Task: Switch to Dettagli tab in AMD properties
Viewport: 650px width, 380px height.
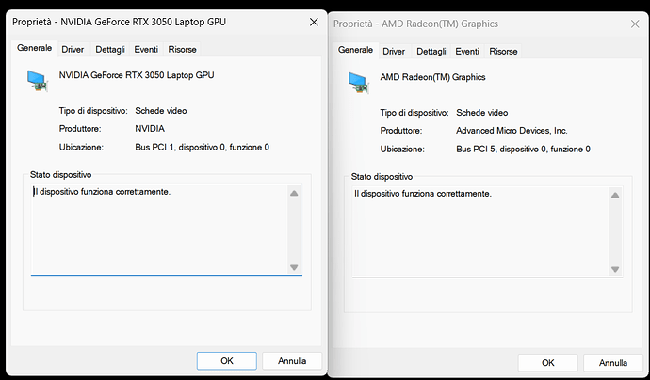Action: pyautogui.click(x=431, y=51)
